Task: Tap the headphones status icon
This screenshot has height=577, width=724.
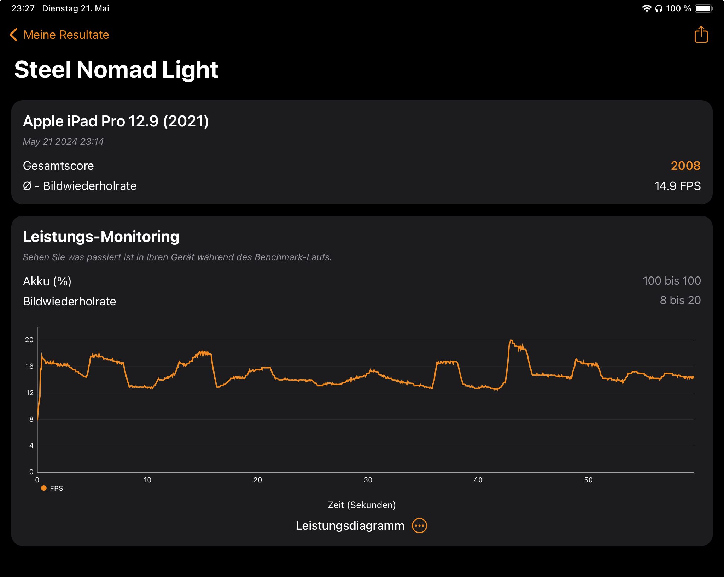Action: tap(659, 8)
